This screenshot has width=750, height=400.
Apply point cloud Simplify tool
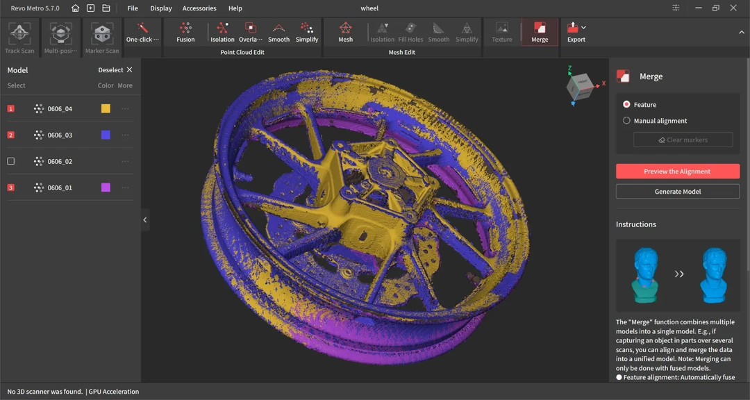tap(307, 33)
